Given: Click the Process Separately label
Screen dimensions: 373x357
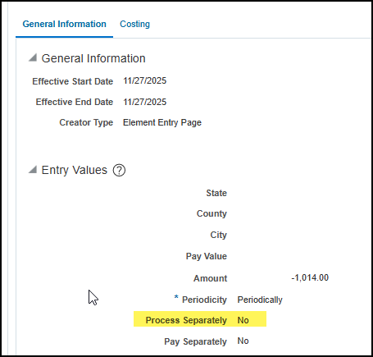Looking at the screenshot, I should click(186, 320).
